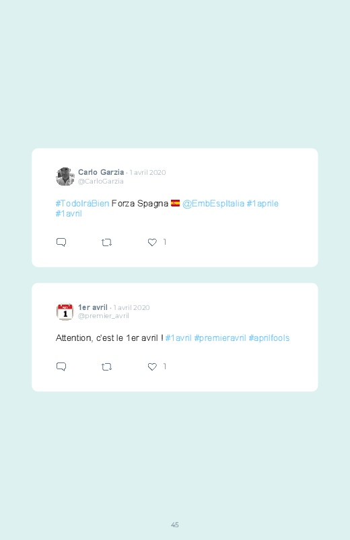This screenshot has height=540, width=350.
Task: Click reply icon on Carlo Garzia's tweet
Action: tap(61, 242)
